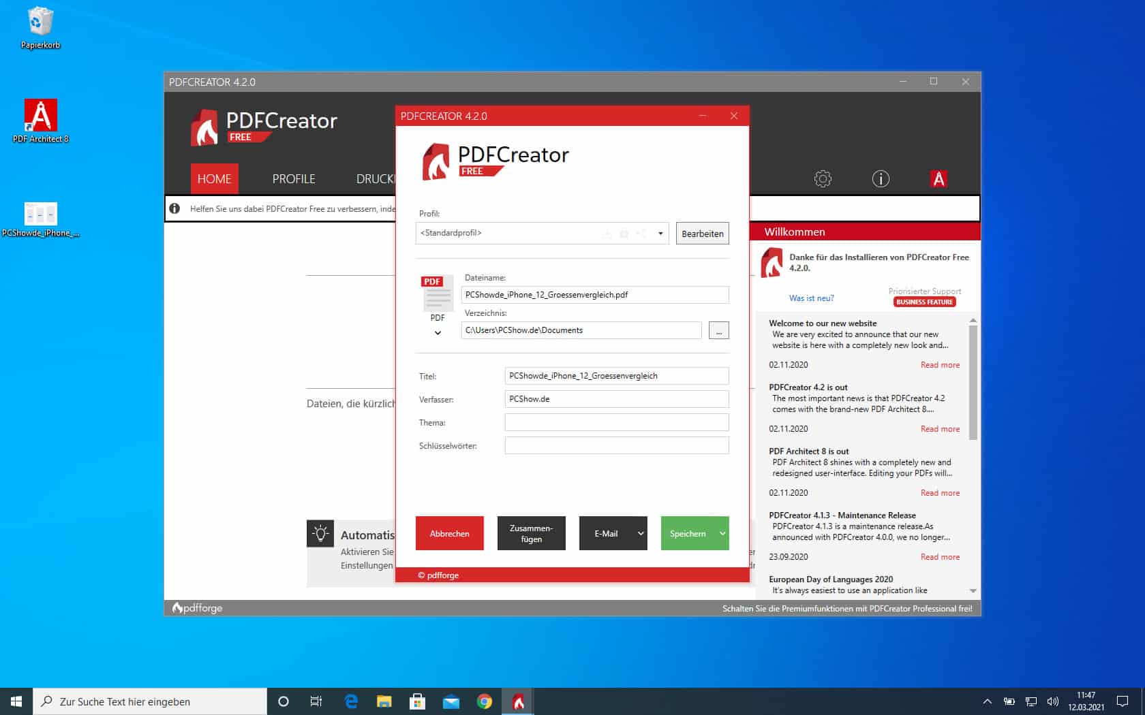Viewport: 1145px width, 715px height.
Task: Click the Dateiname input field
Action: pos(595,295)
